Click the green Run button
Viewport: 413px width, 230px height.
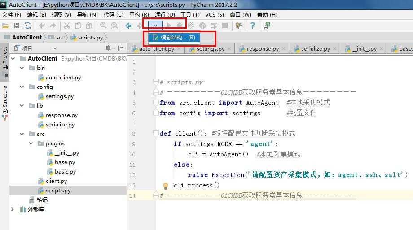click(x=169, y=26)
